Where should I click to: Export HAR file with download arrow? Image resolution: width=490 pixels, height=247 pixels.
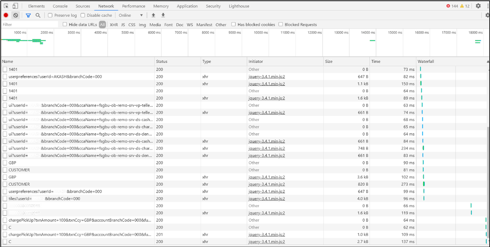tap(163, 15)
